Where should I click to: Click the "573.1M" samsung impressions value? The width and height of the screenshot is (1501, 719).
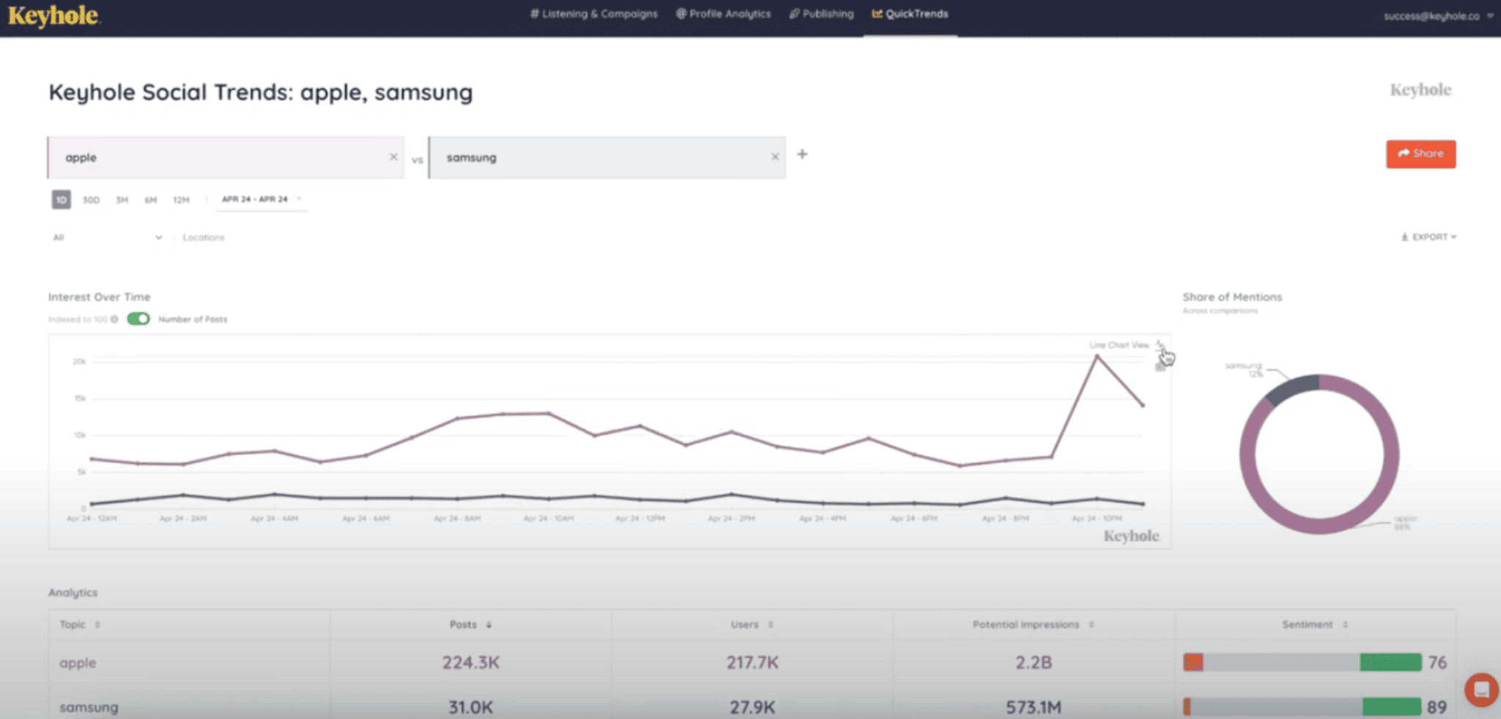1033,707
